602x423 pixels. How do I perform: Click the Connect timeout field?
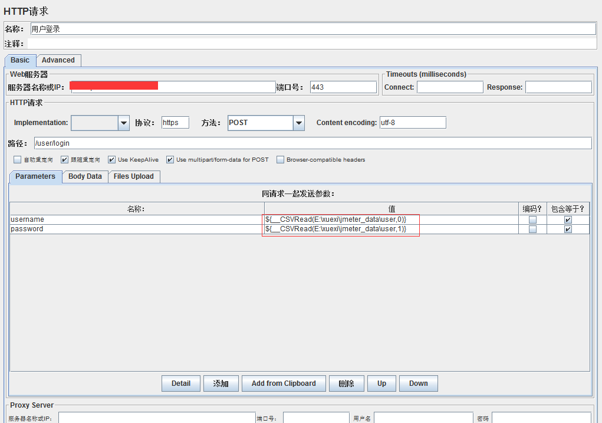[x=450, y=87]
